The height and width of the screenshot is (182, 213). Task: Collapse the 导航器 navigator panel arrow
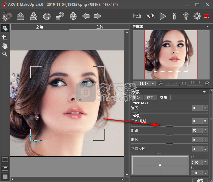pos(208,26)
